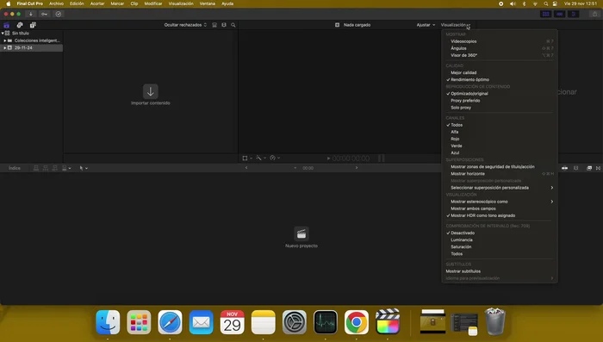Open background tasks checkmark icon
Viewport: 603px width, 342px height.
point(58,14)
